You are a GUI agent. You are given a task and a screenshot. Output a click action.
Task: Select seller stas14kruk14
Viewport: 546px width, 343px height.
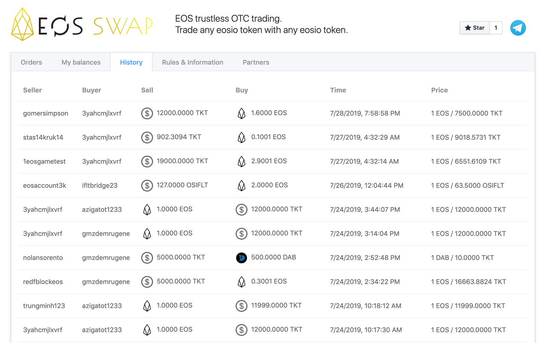point(43,137)
